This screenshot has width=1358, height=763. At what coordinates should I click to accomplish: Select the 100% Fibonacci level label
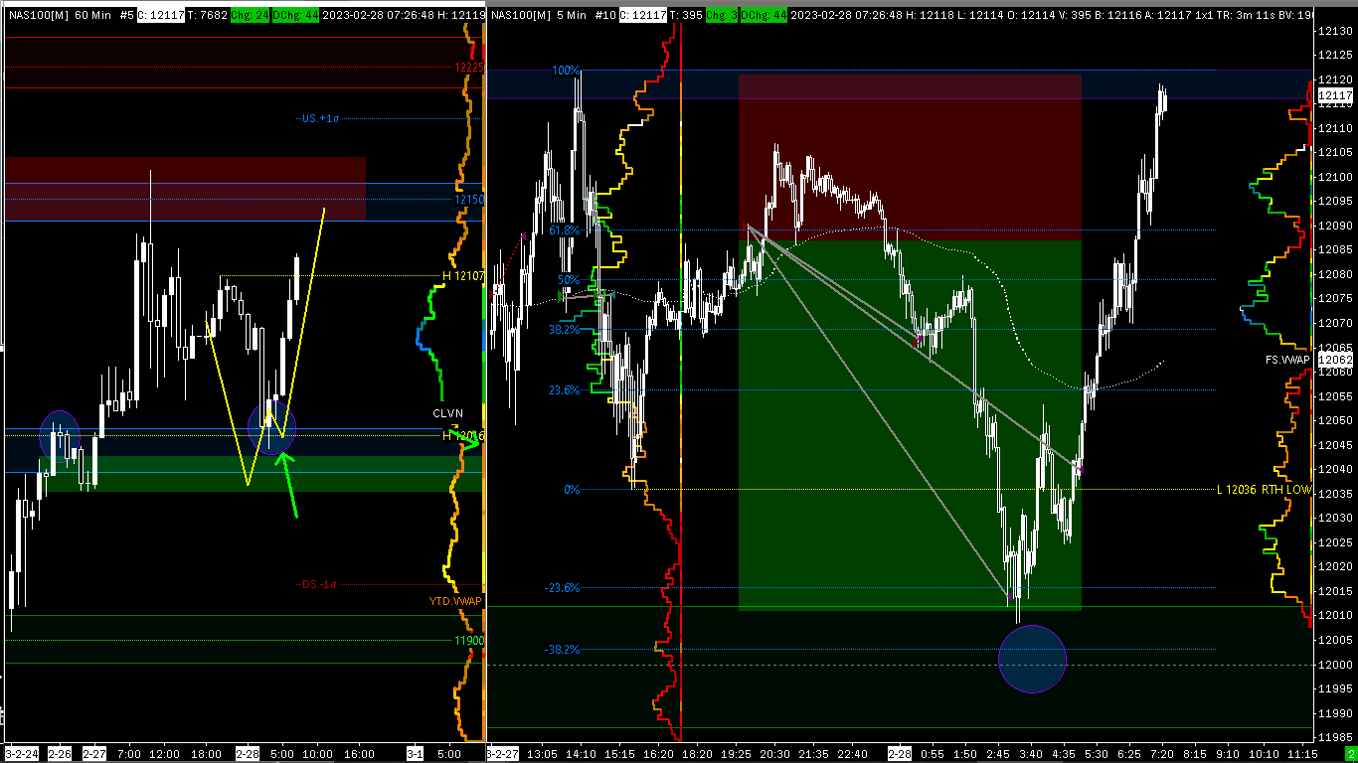tap(566, 72)
